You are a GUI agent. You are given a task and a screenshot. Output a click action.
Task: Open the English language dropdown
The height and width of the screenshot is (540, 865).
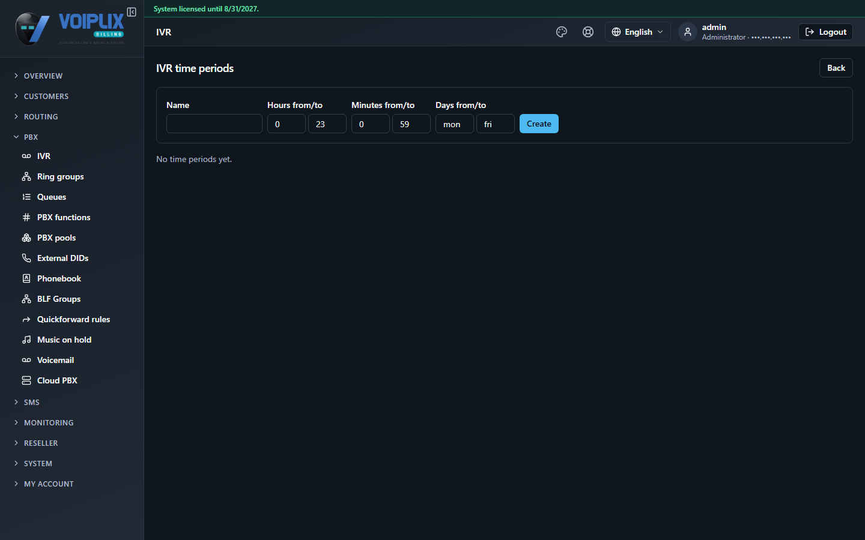(637, 32)
